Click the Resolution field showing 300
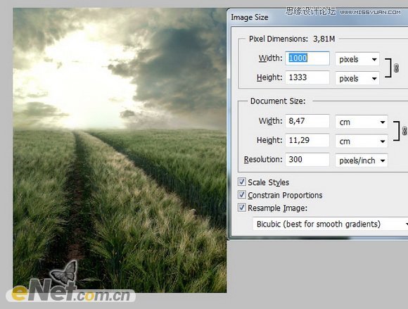The width and height of the screenshot is (408, 309). pyautogui.click(x=307, y=159)
